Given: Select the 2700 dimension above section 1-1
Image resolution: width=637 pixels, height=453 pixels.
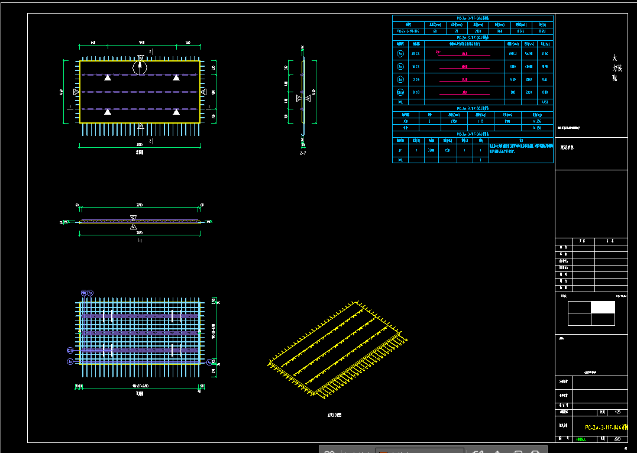Looking at the screenshot, I should tap(140, 205).
